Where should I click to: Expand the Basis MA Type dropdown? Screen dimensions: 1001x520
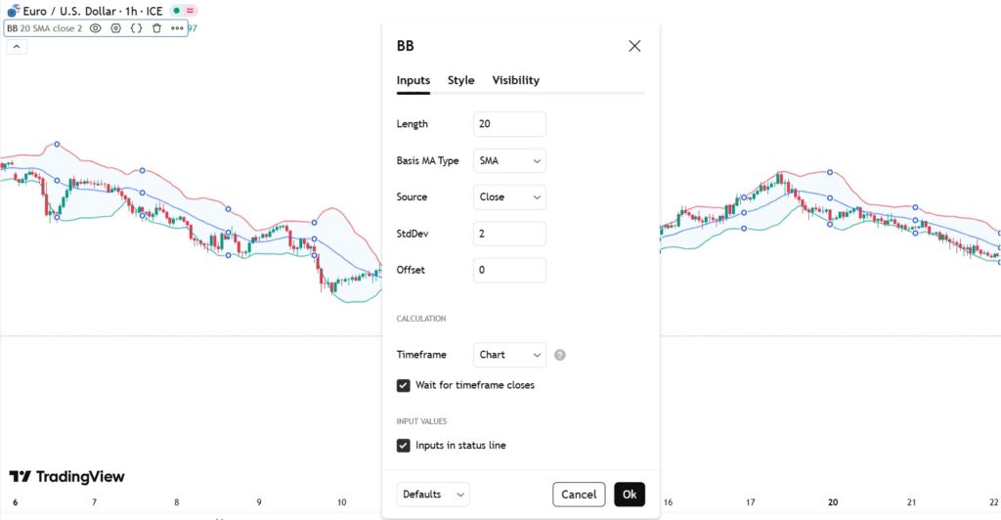pyautogui.click(x=509, y=160)
